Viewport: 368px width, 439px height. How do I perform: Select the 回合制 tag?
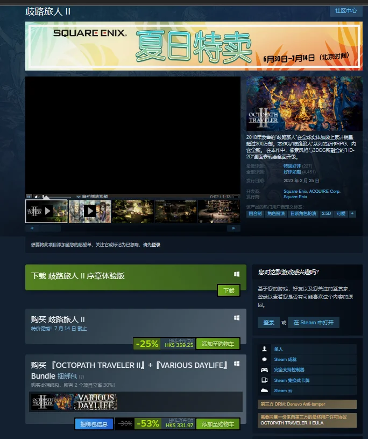pyautogui.click(x=255, y=214)
